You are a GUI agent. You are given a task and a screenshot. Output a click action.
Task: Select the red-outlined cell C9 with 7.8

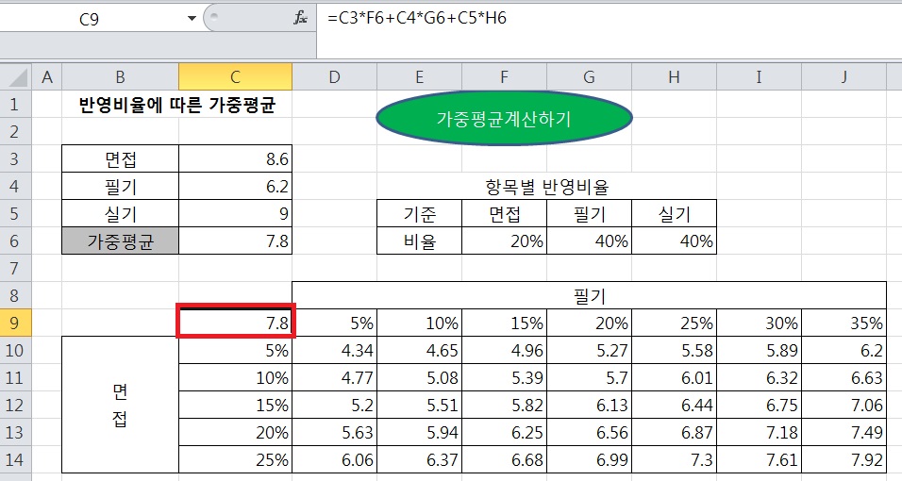point(237,322)
